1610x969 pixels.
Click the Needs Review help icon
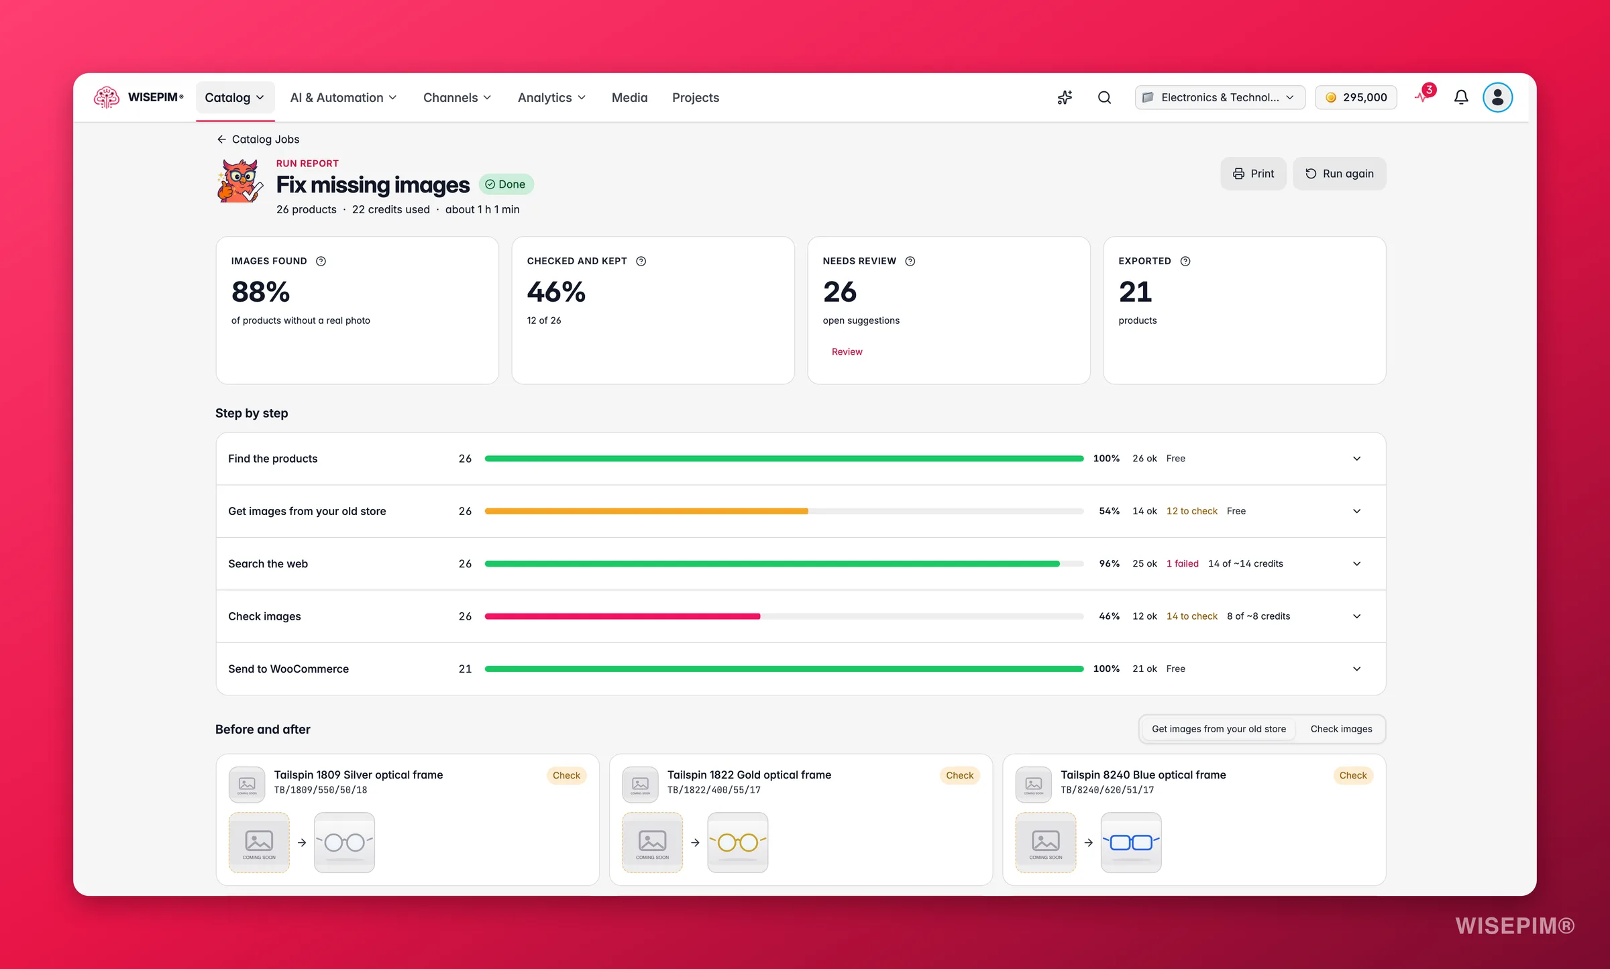tap(910, 262)
